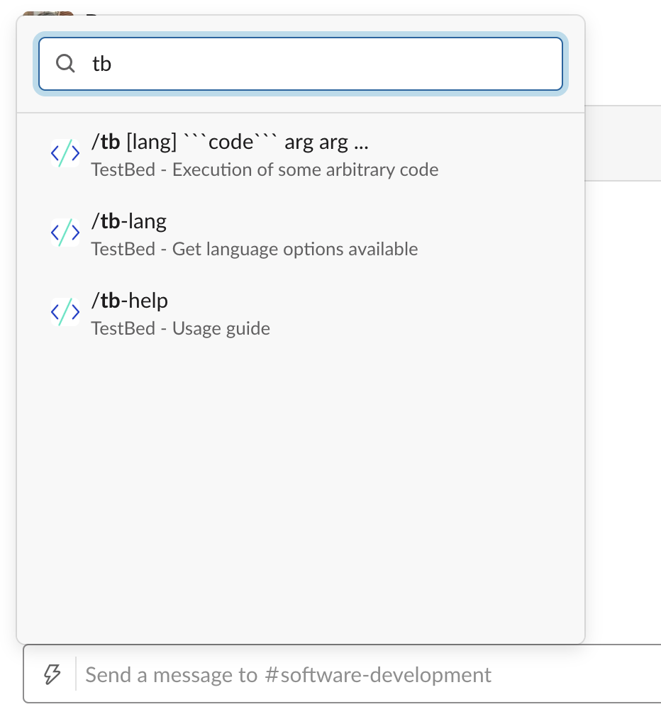Click TestBed icon beside /tb [lang] command
The image size is (661, 719).
point(65,153)
